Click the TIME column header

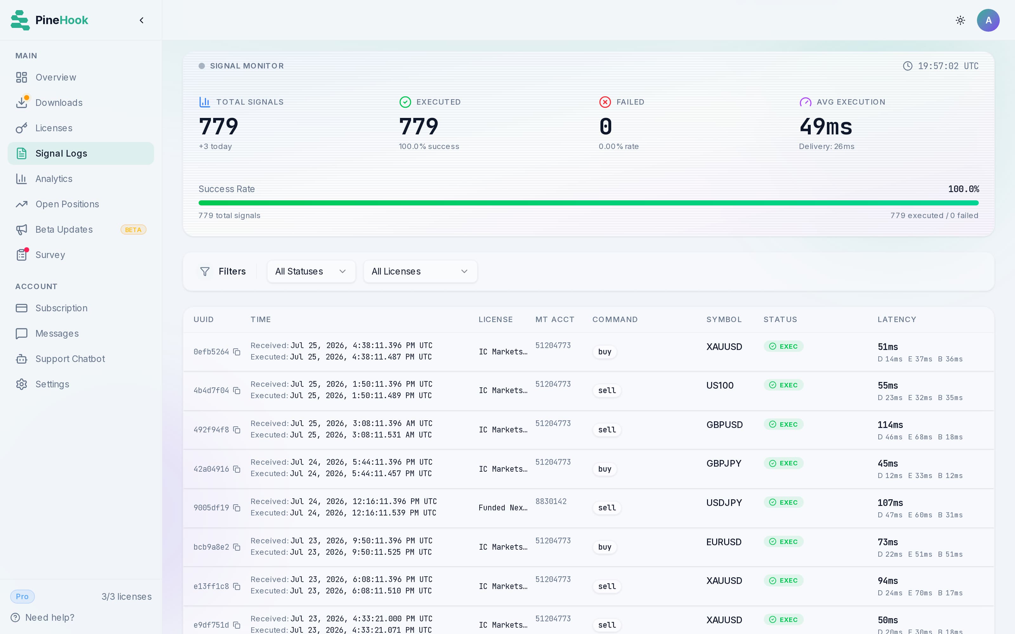click(260, 320)
